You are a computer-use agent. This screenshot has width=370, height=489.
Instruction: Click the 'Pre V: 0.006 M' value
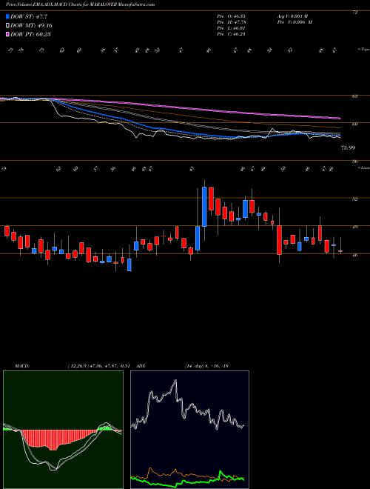[x=295, y=21]
